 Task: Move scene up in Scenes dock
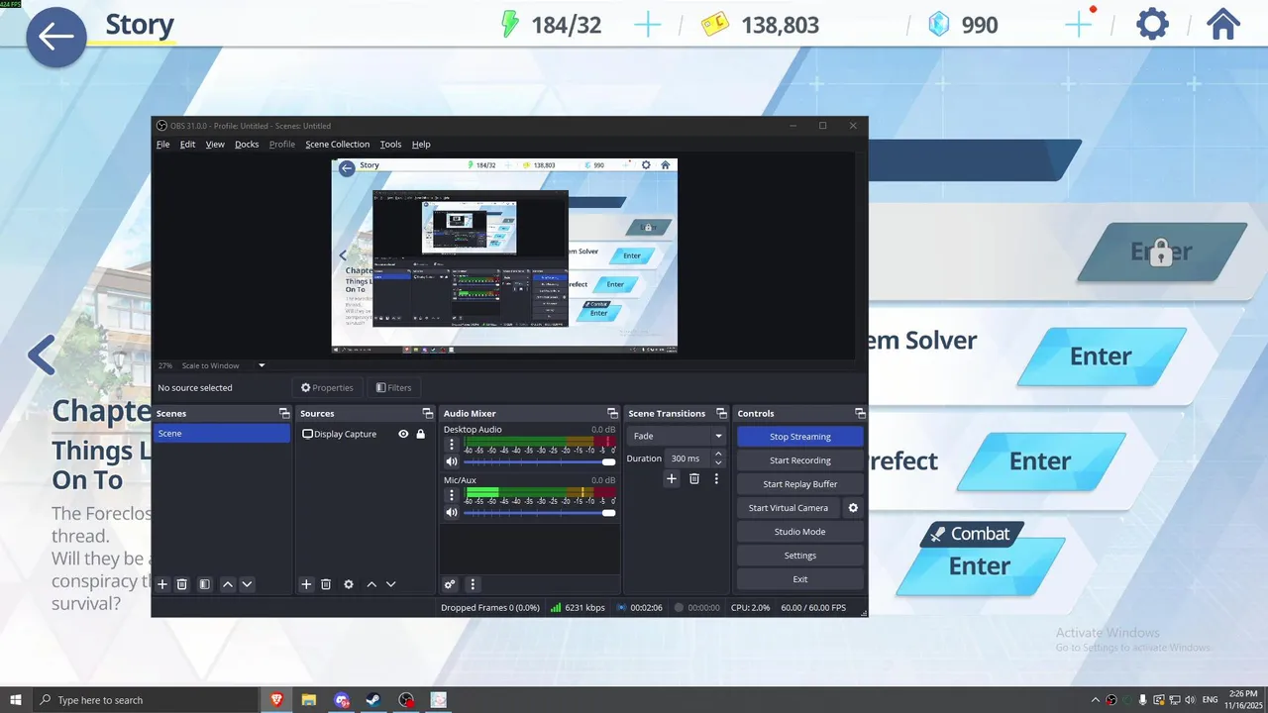tap(228, 584)
